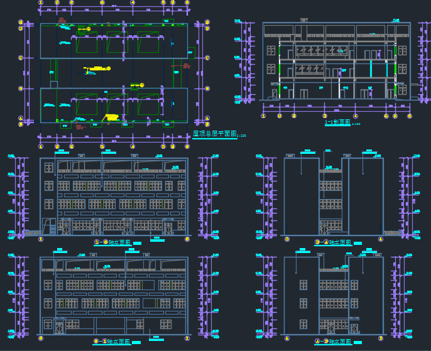Viewport: 431px width, 351px height.
Task: Click the bottom-right side elevation title label
Action: pos(333,342)
